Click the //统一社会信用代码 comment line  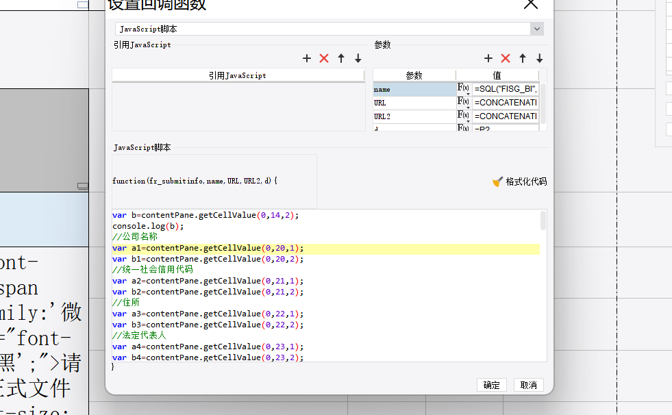(x=153, y=270)
